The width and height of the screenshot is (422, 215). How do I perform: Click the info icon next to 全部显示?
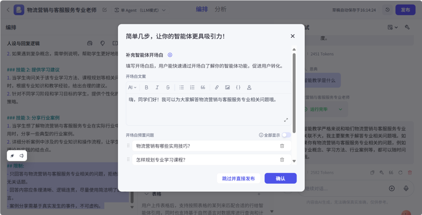pyautogui.click(x=261, y=135)
